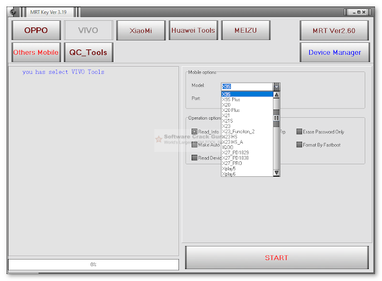Image resolution: width=382 pixels, height=281 pixels.
Task: Open the OPPO tools section
Action: tap(36, 30)
